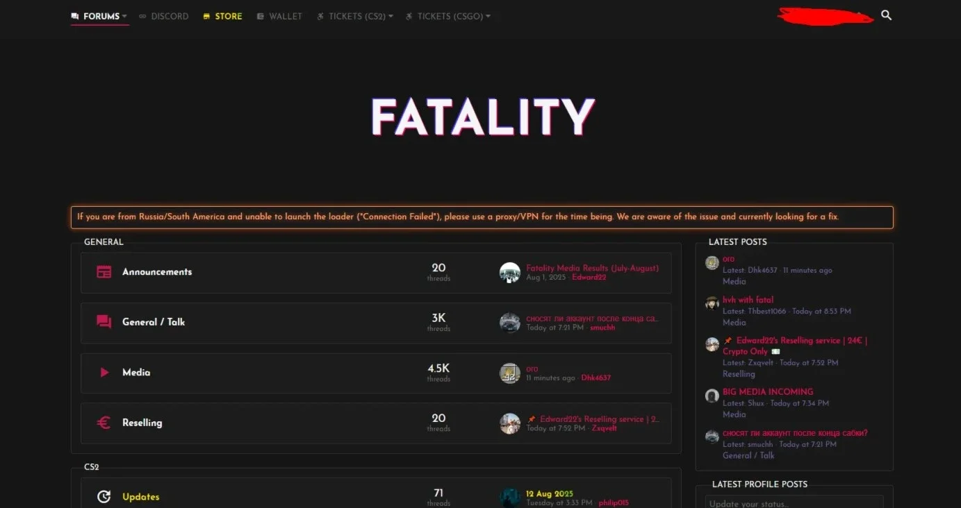Click philip015's avatar in the Updates row

point(510,498)
